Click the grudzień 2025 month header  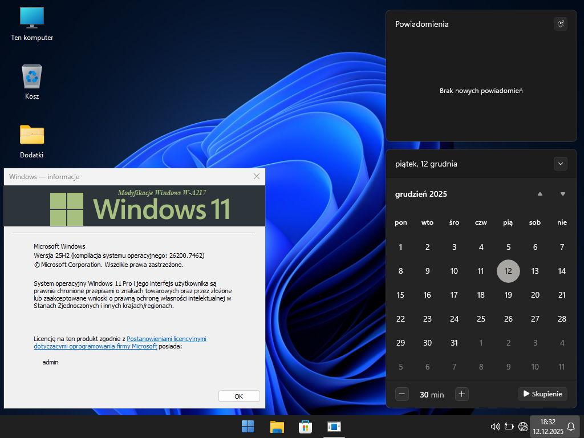coord(421,194)
